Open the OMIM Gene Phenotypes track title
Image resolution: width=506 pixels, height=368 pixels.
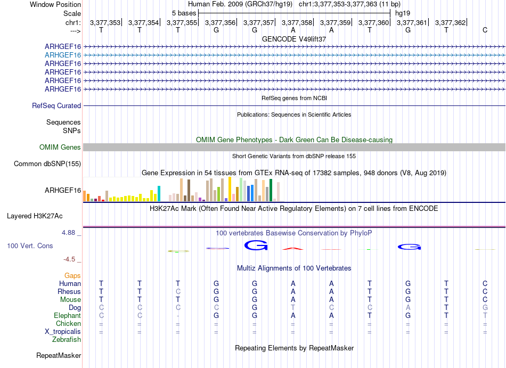[x=294, y=140]
